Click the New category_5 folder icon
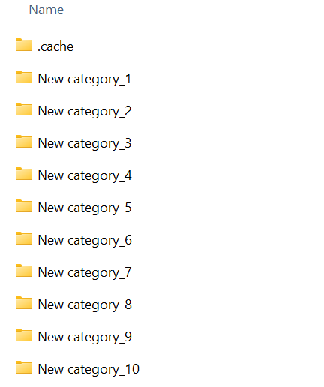 24,206
